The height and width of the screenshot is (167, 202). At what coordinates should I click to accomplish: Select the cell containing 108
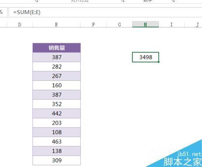[57, 132]
